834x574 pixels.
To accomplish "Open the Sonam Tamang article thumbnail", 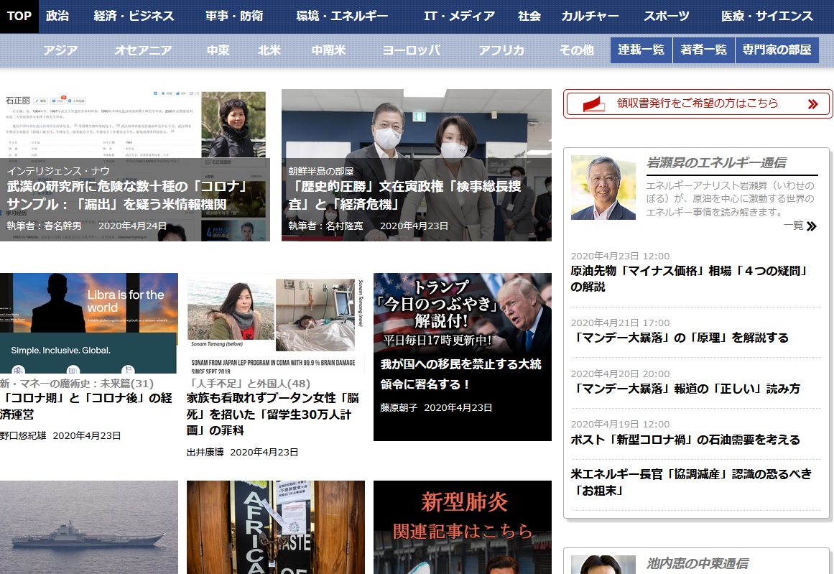I will pos(276,323).
